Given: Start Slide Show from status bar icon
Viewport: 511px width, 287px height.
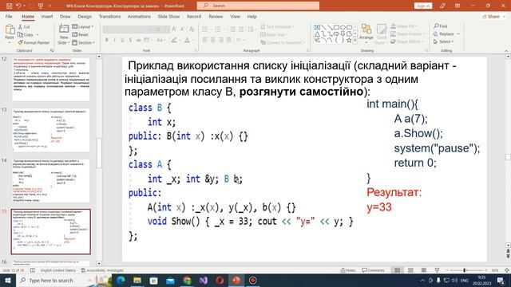Looking at the screenshot, I should coord(437,270).
